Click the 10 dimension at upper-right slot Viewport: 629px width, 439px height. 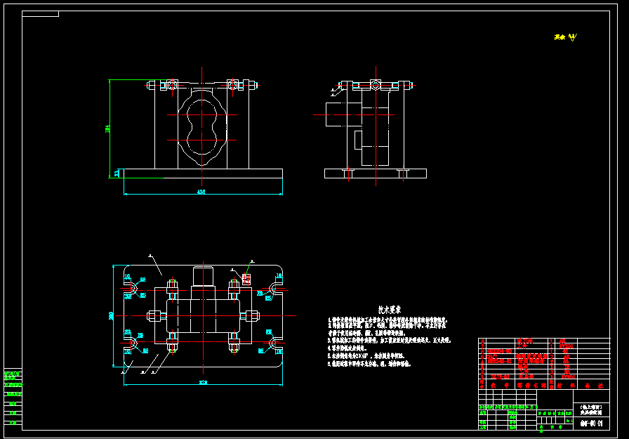point(279,275)
